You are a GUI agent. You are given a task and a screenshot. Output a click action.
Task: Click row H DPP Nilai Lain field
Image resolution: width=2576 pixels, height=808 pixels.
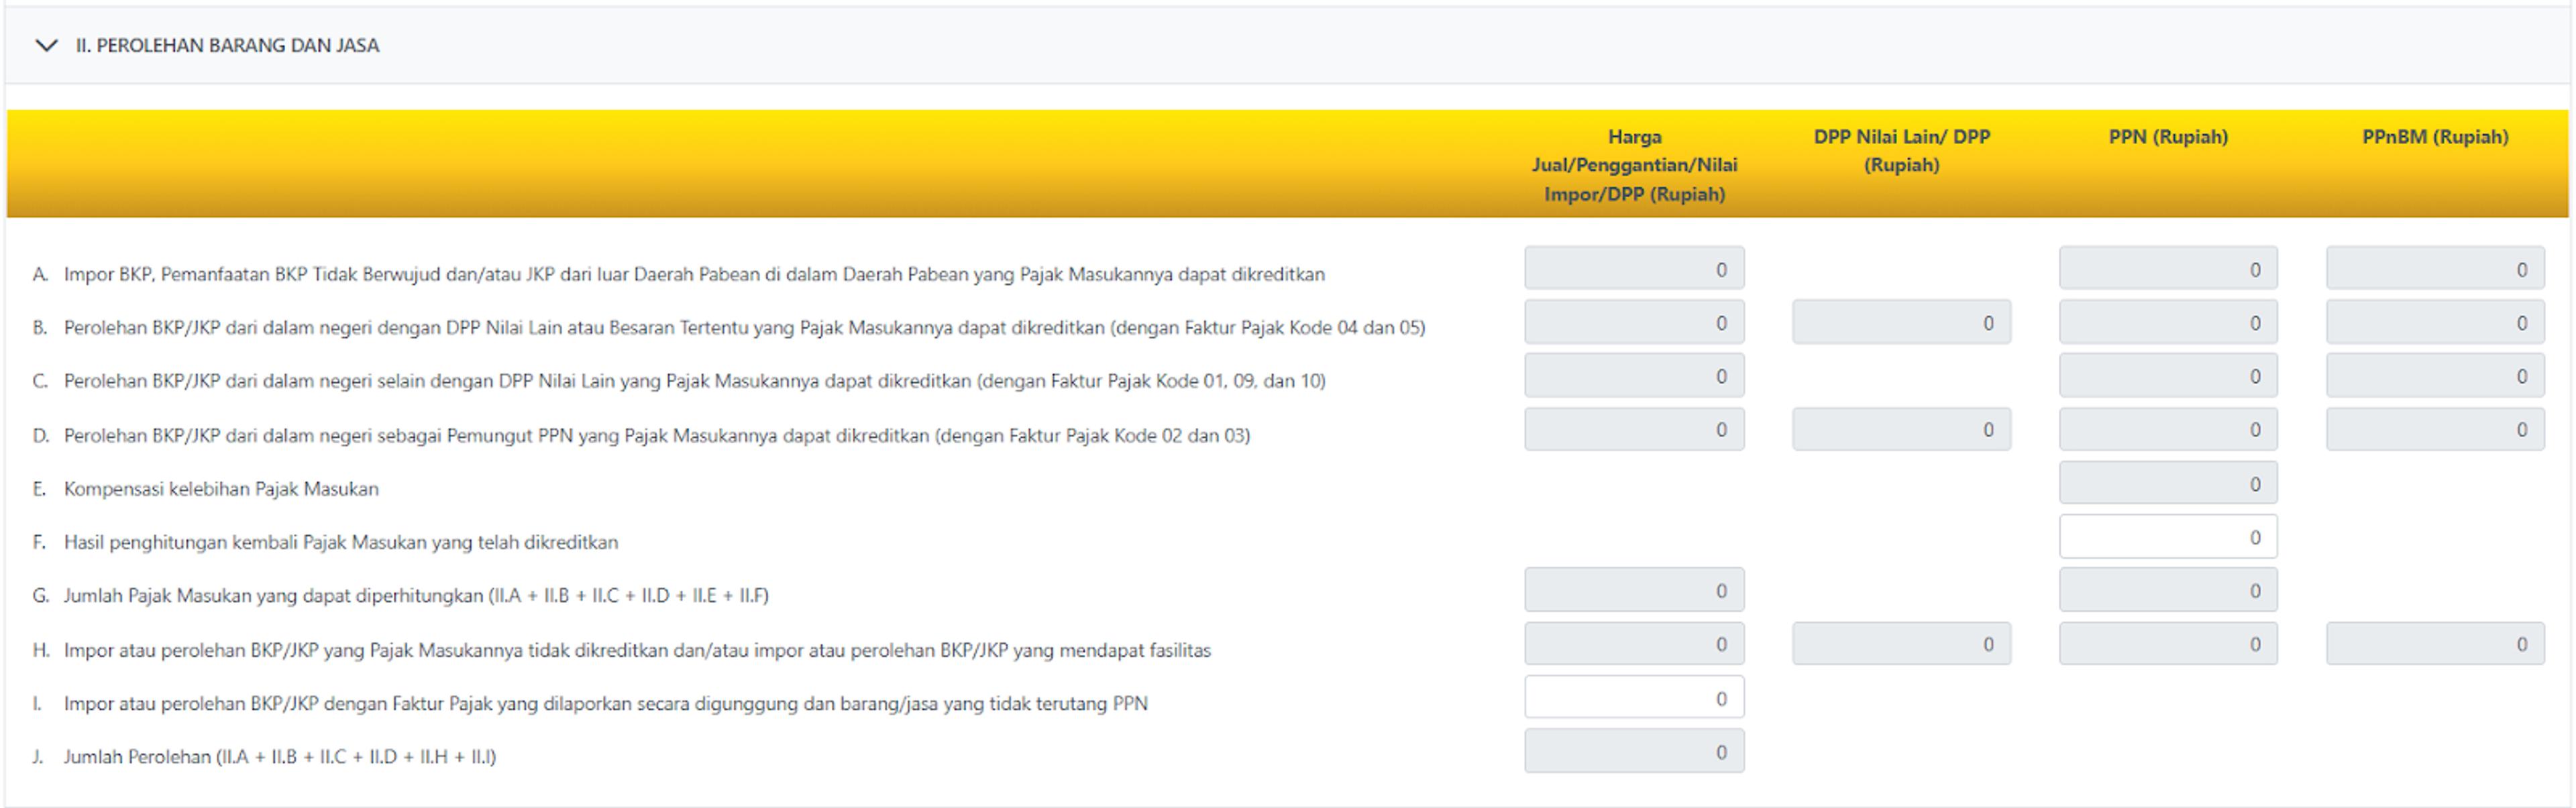pos(1901,644)
